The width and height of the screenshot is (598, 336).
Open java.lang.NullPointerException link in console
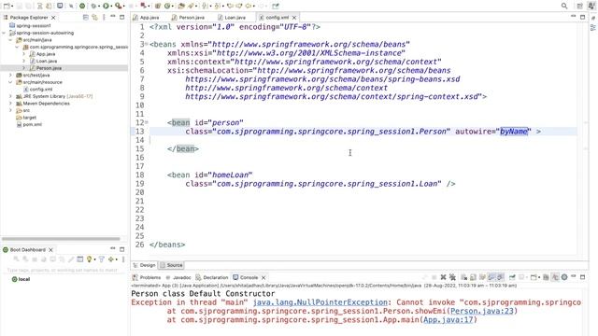(320, 302)
